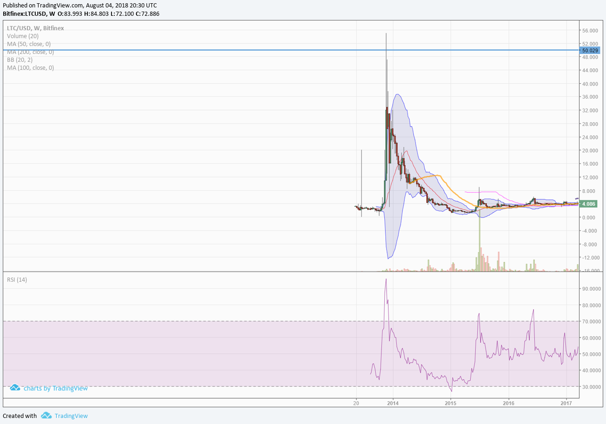Click the 'Bitfinex:LTCUSD, W' header text
606x424 pixels.
click(x=29, y=13)
